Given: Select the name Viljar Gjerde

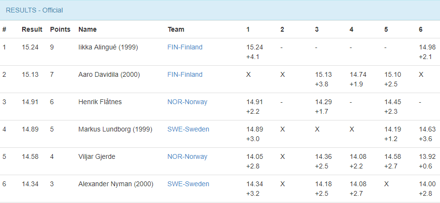Looking at the screenshot, I should coord(97,156).
